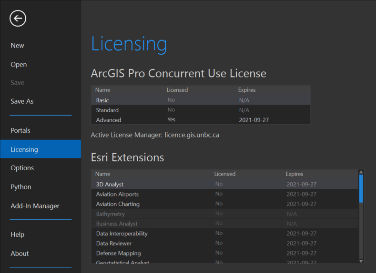Image resolution: width=376 pixels, height=273 pixels.
Task: Open the Add-In Manager page
Action: [x=35, y=206]
